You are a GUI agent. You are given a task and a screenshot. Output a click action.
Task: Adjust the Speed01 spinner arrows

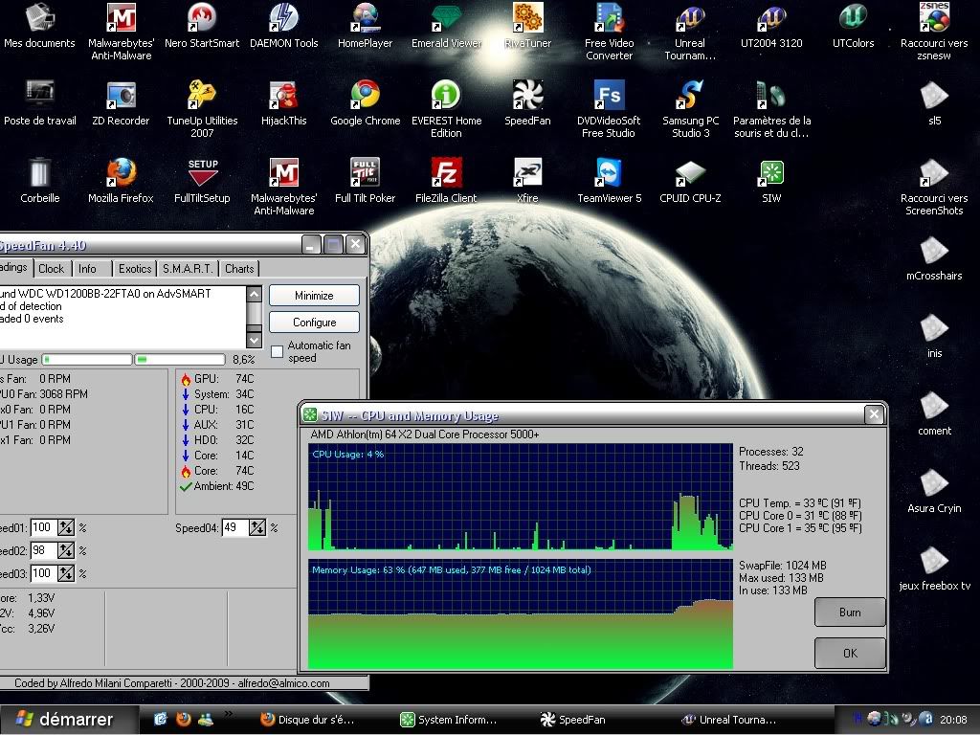65,527
